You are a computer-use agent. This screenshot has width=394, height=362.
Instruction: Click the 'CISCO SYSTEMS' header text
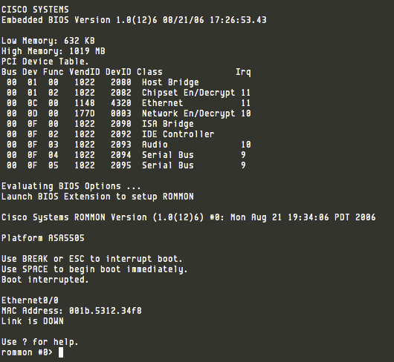(x=35, y=10)
